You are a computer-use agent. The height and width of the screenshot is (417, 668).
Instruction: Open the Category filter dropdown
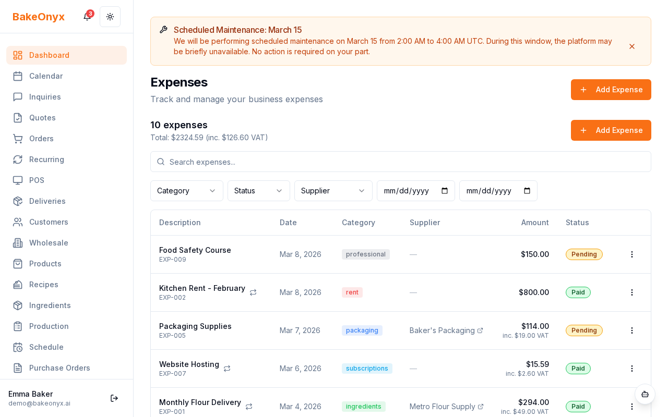tap(186, 191)
